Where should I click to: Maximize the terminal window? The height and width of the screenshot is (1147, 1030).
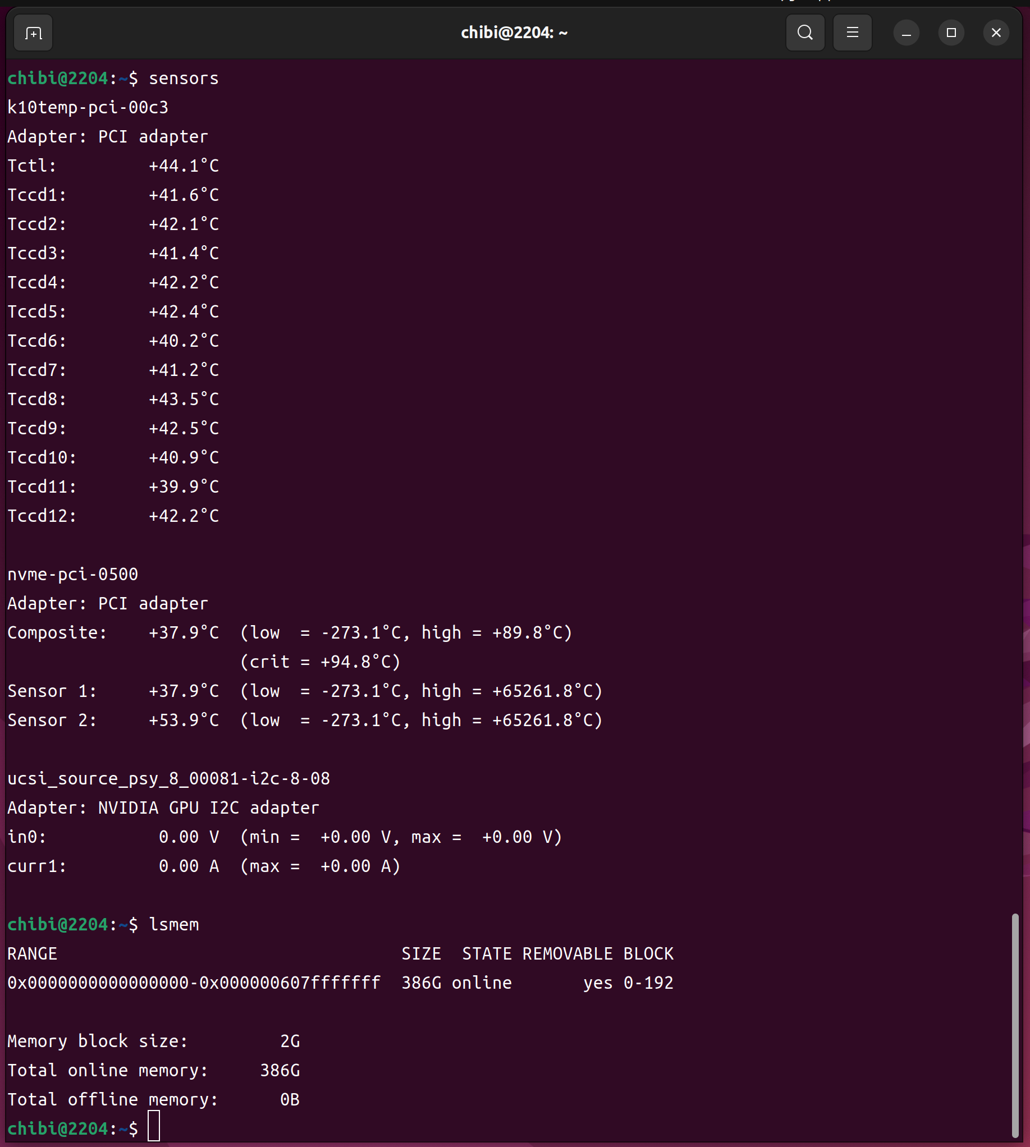tap(951, 33)
